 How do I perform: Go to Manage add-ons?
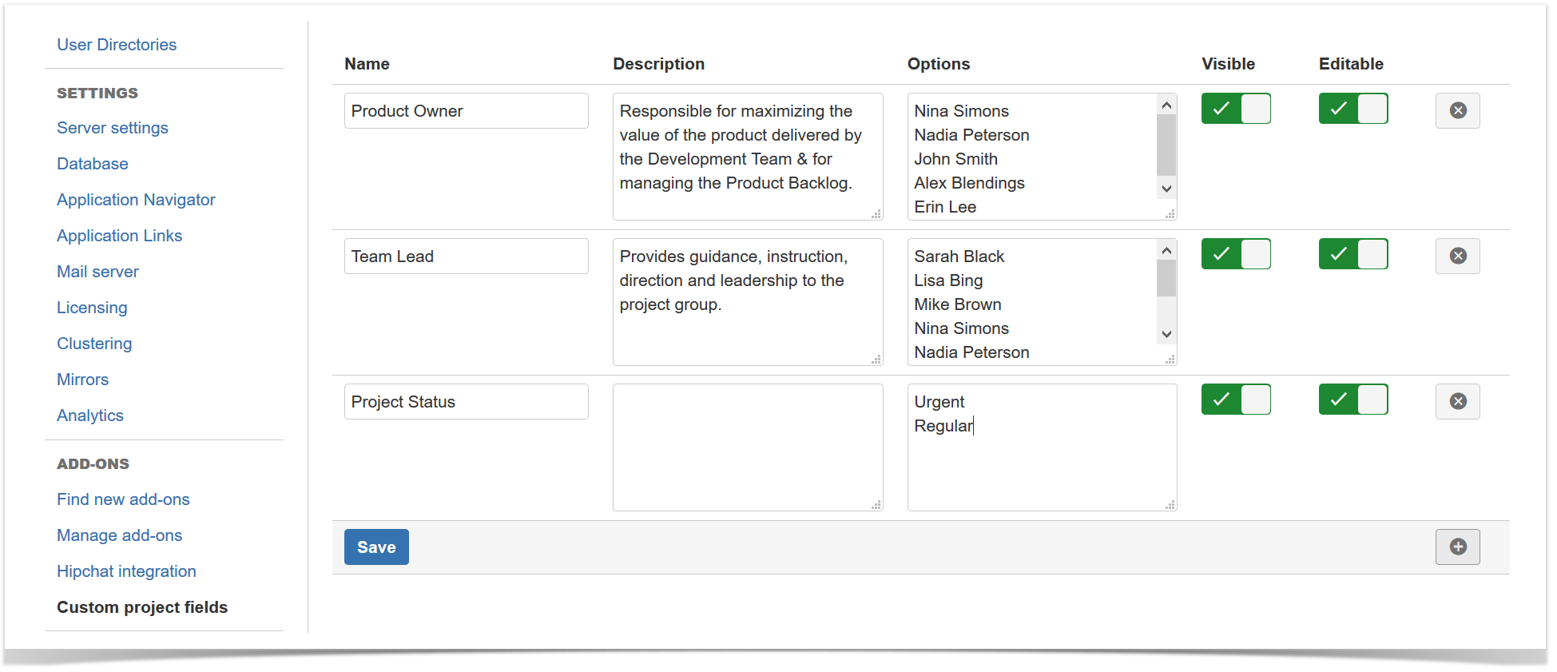(120, 535)
